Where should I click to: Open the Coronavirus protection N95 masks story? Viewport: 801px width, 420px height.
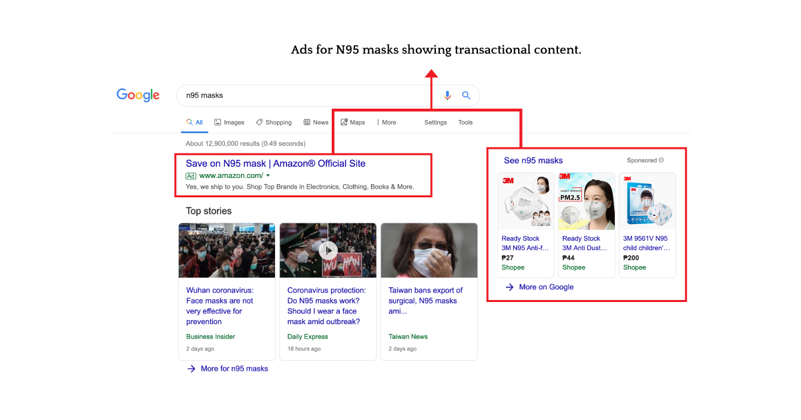point(327,306)
